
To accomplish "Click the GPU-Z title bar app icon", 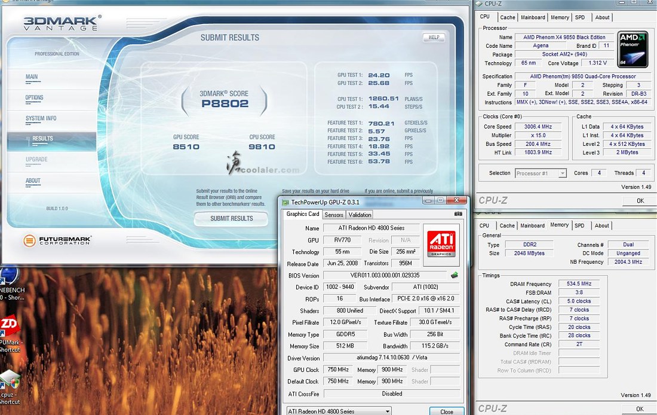I will (285, 202).
